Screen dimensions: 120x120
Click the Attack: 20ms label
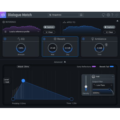click(x=23, y=67)
